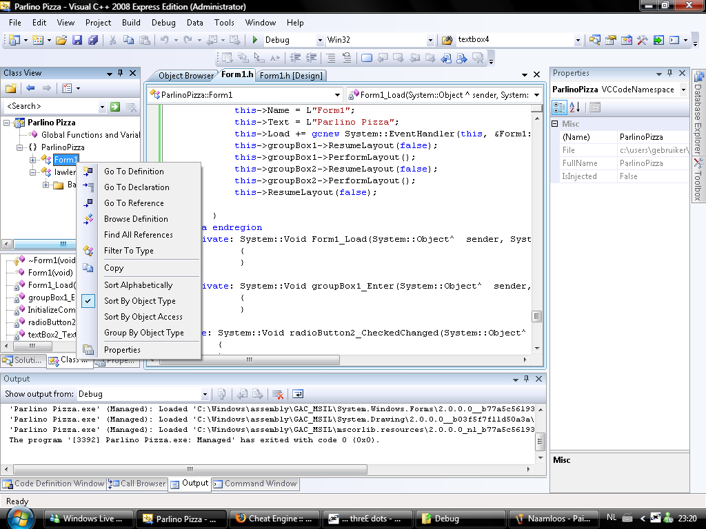Click the Save All toolbar icon
Image resolution: width=706 pixels, height=529 pixels.
coord(92,40)
